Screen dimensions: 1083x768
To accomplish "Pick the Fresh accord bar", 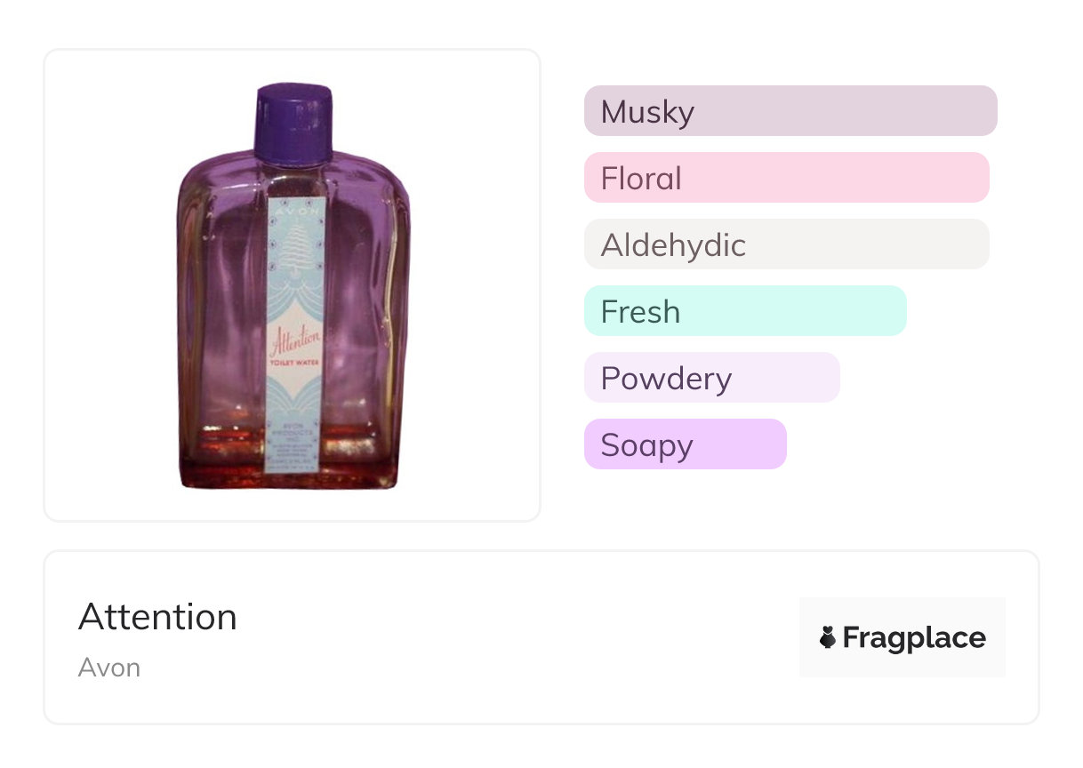I will click(x=744, y=311).
